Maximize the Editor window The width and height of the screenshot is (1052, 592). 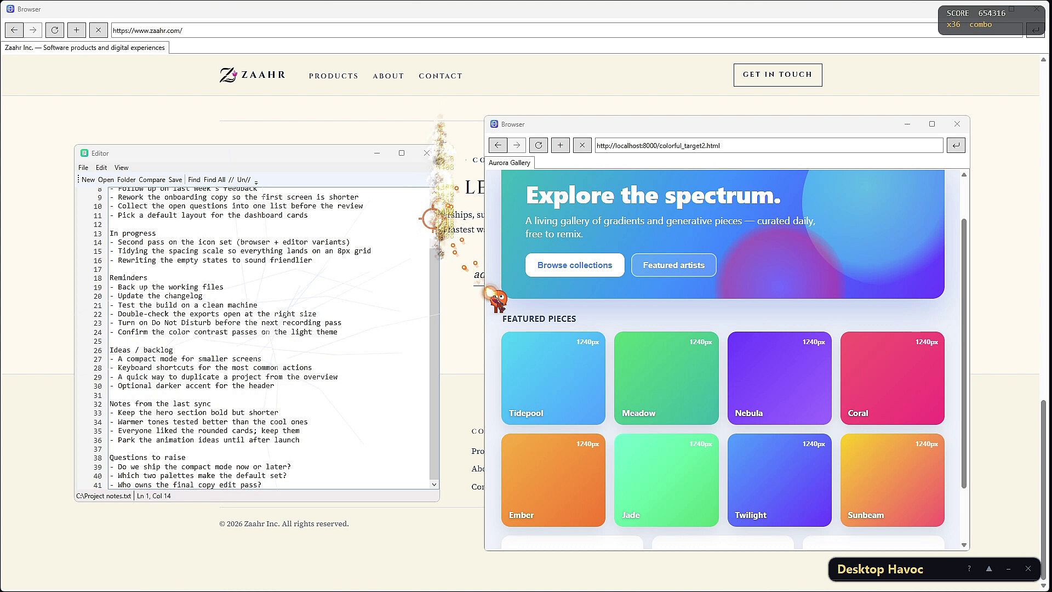(402, 153)
